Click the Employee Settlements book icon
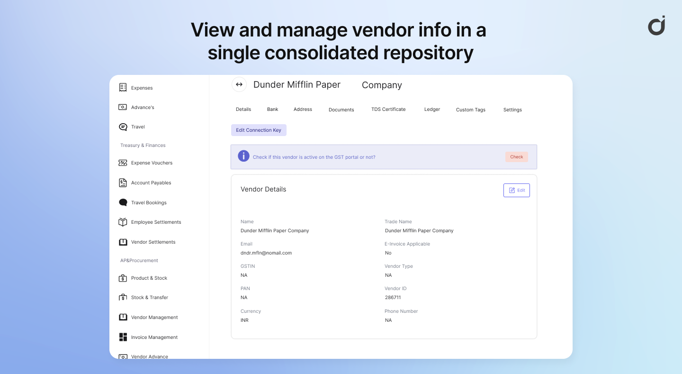This screenshot has width=682, height=374. pyautogui.click(x=123, y=222)
